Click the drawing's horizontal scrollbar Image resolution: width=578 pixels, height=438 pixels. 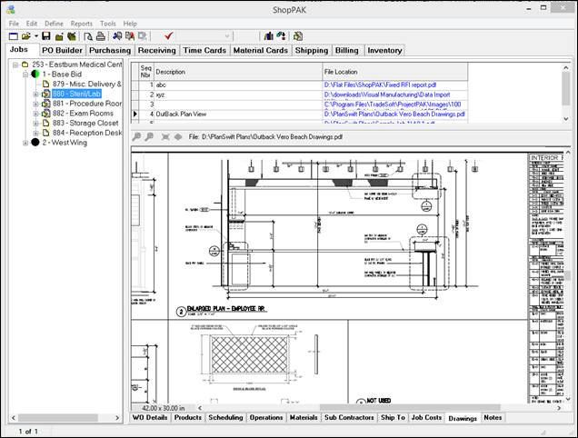364,408
